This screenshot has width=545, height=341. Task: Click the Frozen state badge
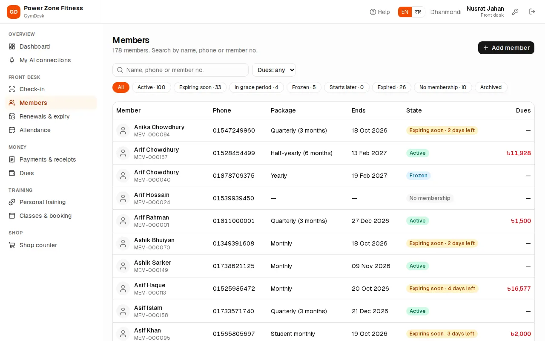point(419,176)
